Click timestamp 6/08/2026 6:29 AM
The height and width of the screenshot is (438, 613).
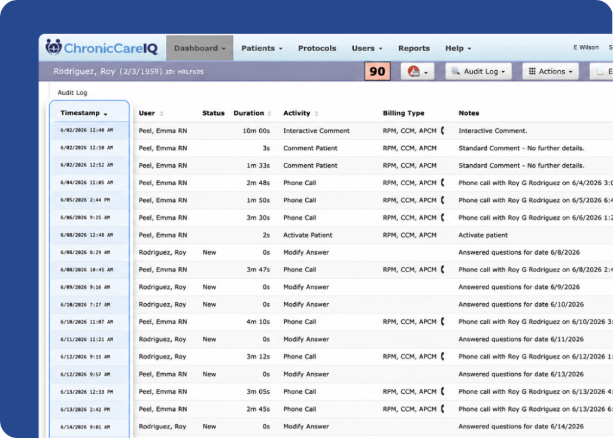click(85, 252)
